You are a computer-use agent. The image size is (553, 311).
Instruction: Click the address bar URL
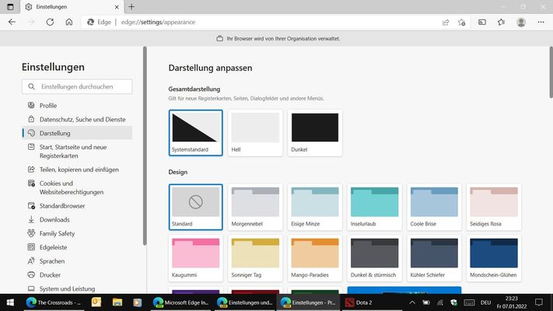click(158, 23)
